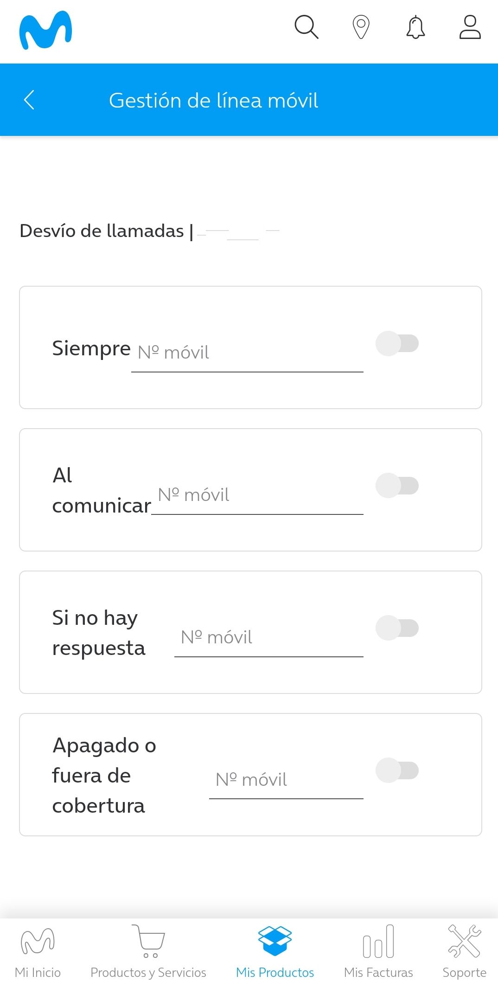Image resolution: width=498 pixels, height=982 pixels.
Task: Open the shopping cart icon
Action: coord(149,941)
